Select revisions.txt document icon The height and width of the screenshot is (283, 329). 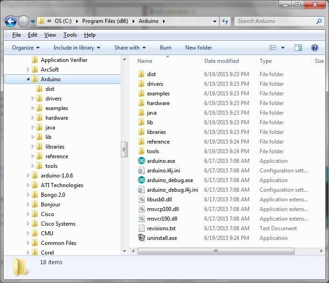142,228
